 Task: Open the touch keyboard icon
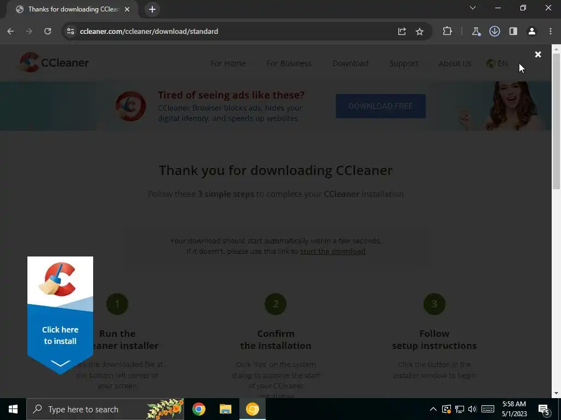(488, 409)
